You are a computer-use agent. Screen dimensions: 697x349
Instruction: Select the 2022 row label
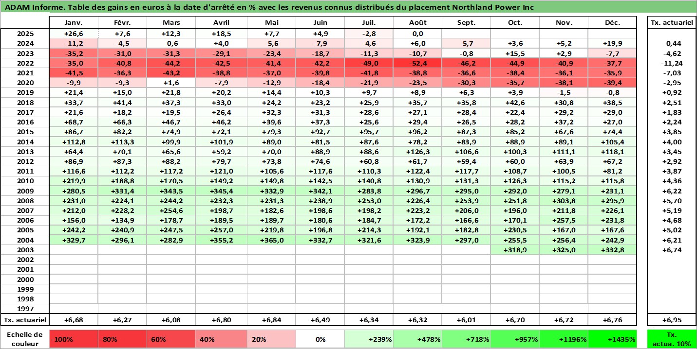tap(25, 63)
